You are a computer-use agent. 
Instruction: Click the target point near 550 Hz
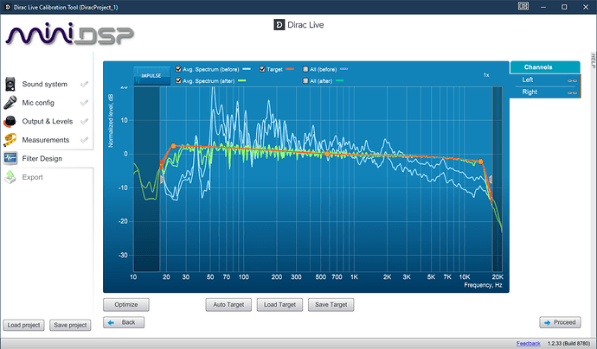point(327,154)
